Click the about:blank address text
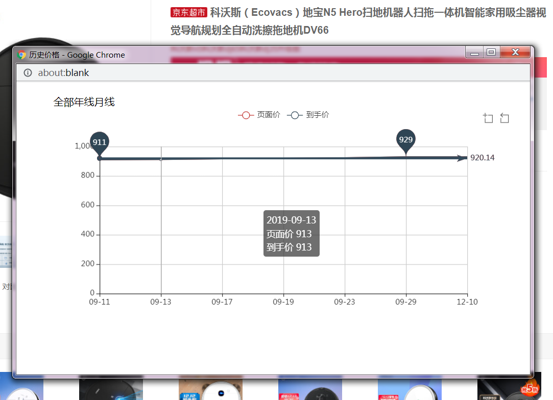 coord(63,73)
